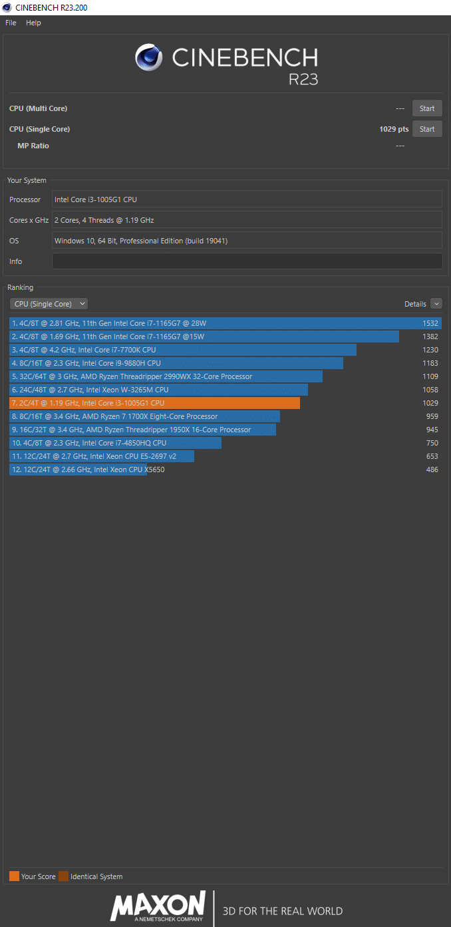Click the Identical System brown legend swatch

(63, 876)
